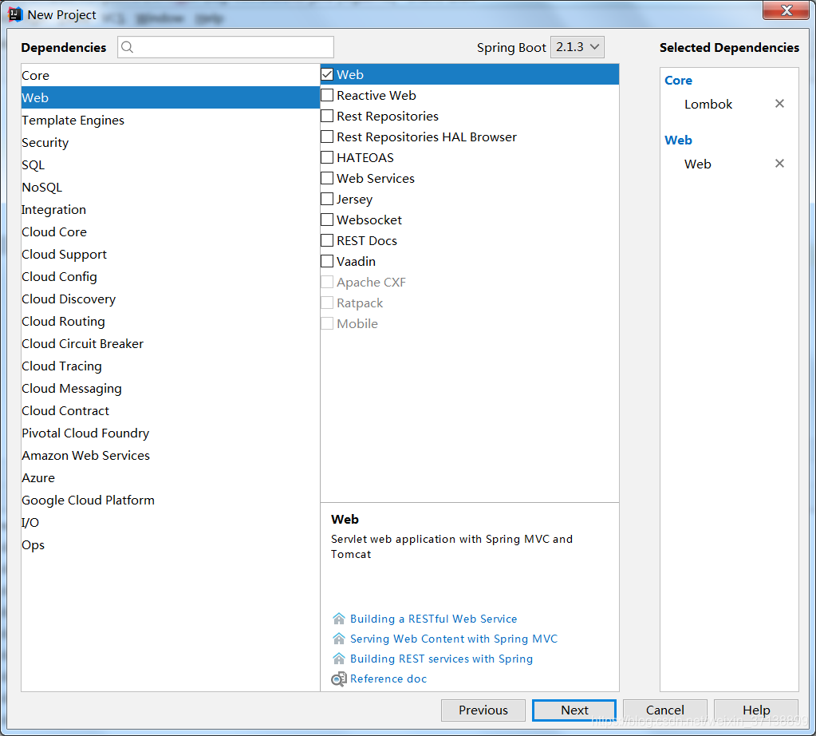Uncheck the Web dependency checkbox
Screen dimensions: 816x736
327,74
